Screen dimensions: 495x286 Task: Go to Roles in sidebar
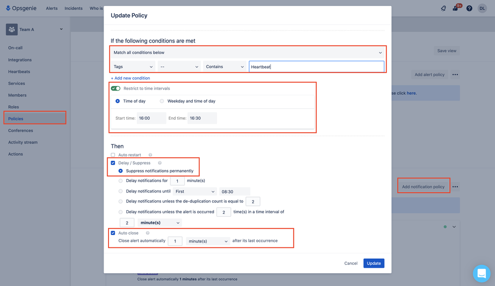pos(13,107)
